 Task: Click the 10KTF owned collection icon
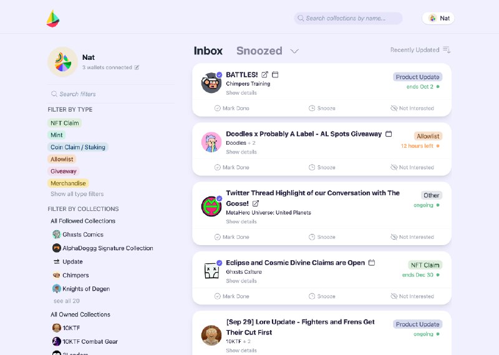pos(56,328)
